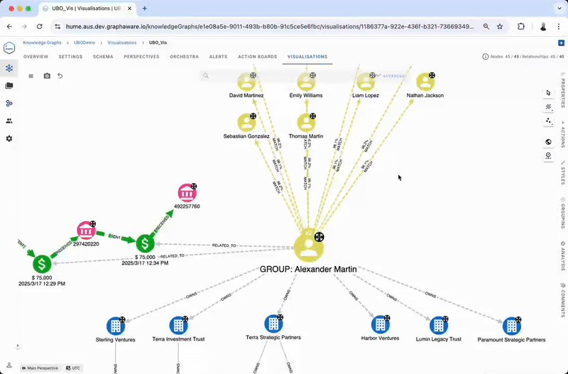Open the layout scatter icon

548,121
